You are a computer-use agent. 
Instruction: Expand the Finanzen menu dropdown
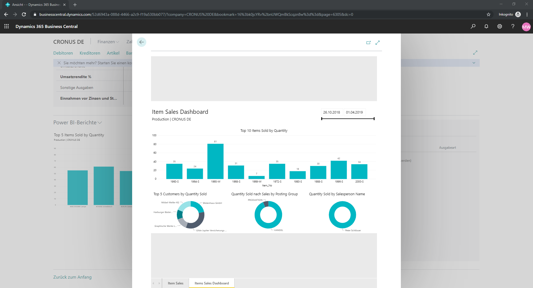[x=108, y=42]
